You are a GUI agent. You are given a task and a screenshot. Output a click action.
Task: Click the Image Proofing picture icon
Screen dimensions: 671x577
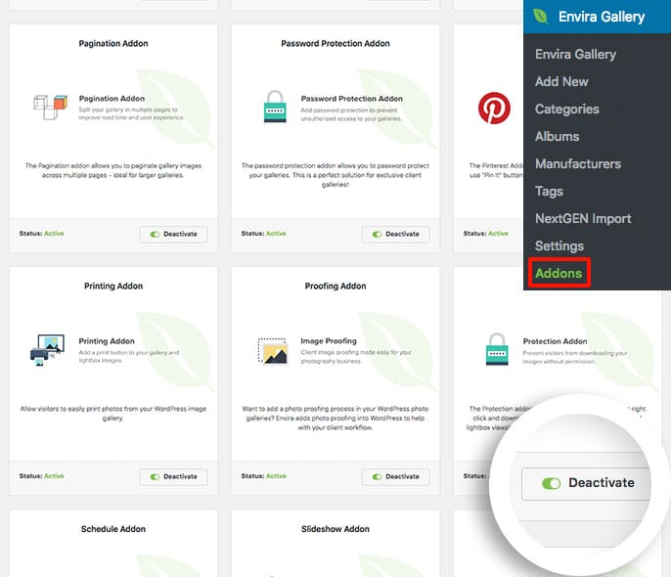point(273,351)
